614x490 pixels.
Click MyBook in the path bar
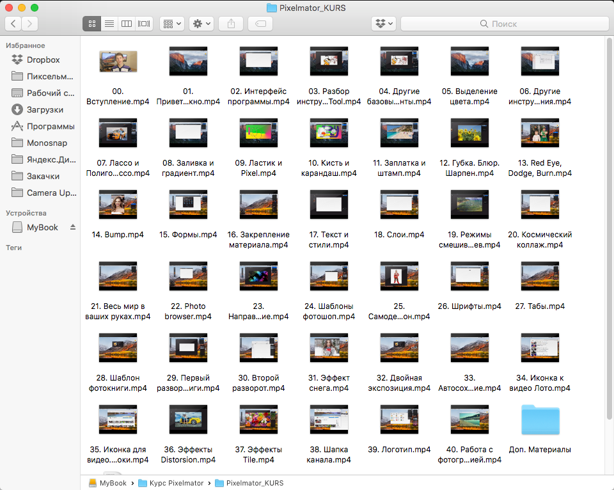point(107,483)
